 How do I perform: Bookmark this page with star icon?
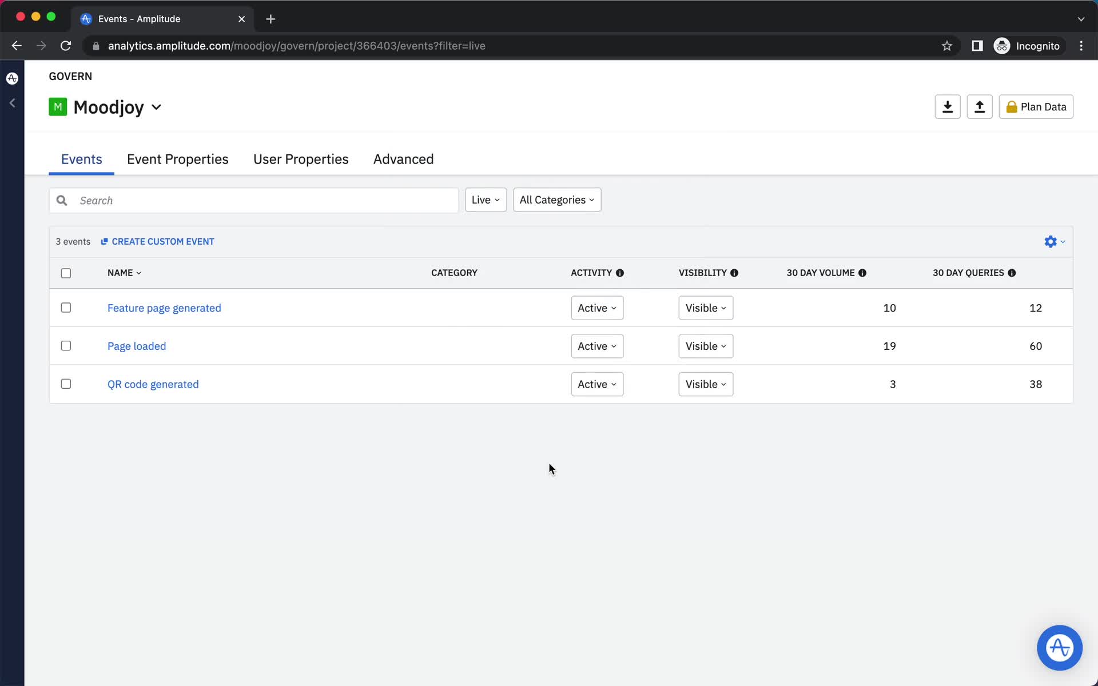tap(947, 46)
